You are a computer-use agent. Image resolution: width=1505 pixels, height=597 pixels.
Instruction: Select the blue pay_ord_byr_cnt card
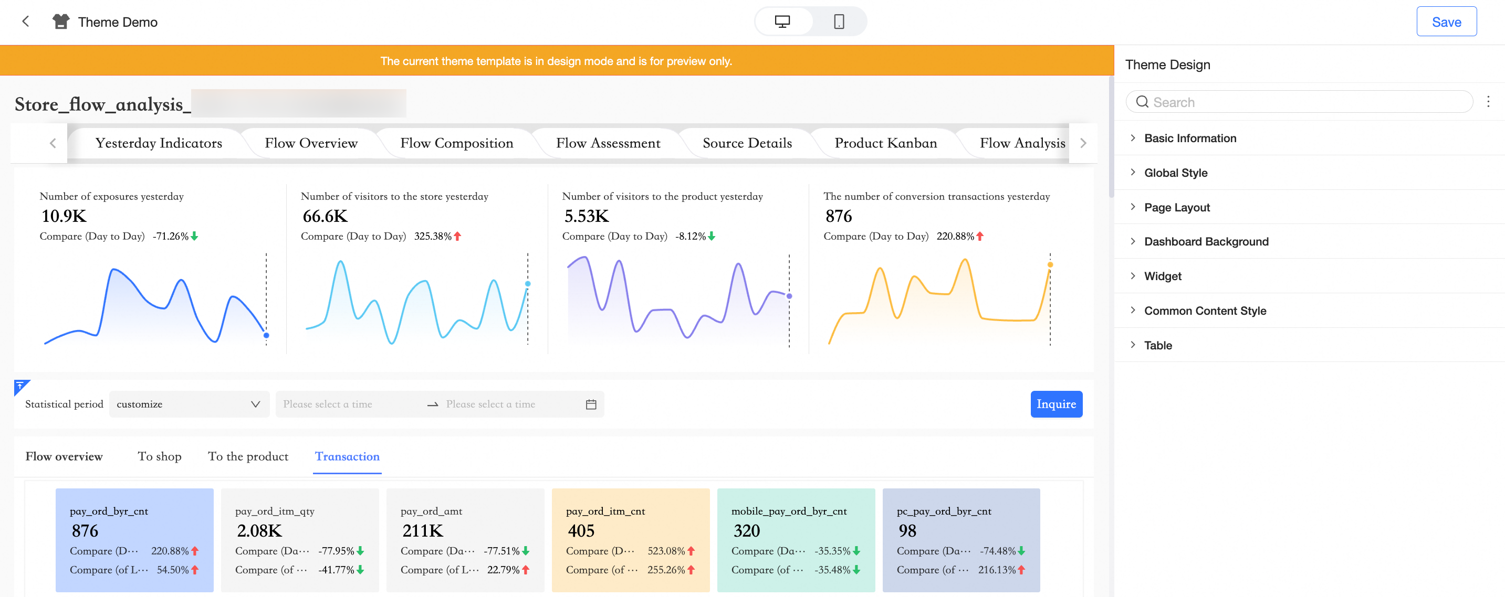(x=134, y=539)
